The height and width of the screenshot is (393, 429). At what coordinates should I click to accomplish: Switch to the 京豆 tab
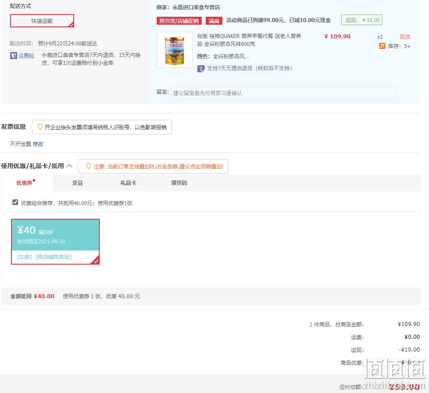click(77, 183)
